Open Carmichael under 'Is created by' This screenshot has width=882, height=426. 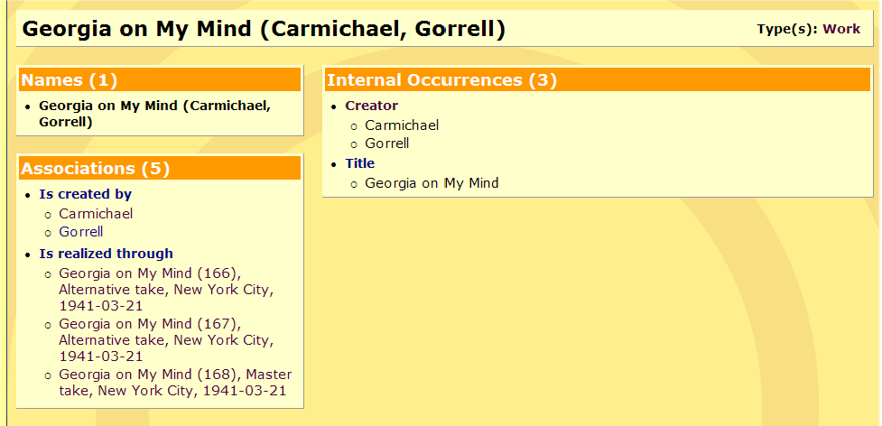(x=96, y=214)
